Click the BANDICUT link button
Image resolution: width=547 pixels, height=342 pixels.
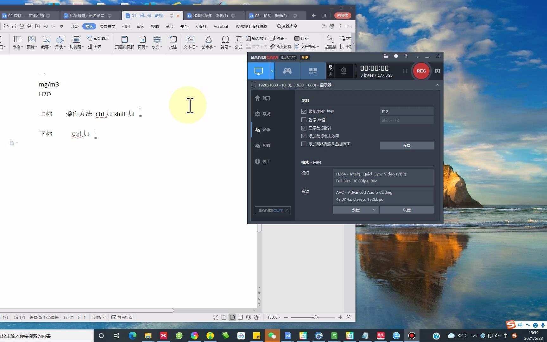click(273, 210)
